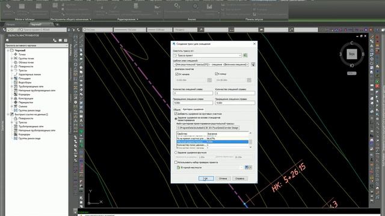Open the edit name template icon button
385x216 pixels.
(253, 64)
